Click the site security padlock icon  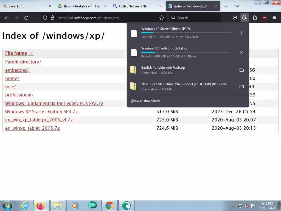tap(52, 18)
